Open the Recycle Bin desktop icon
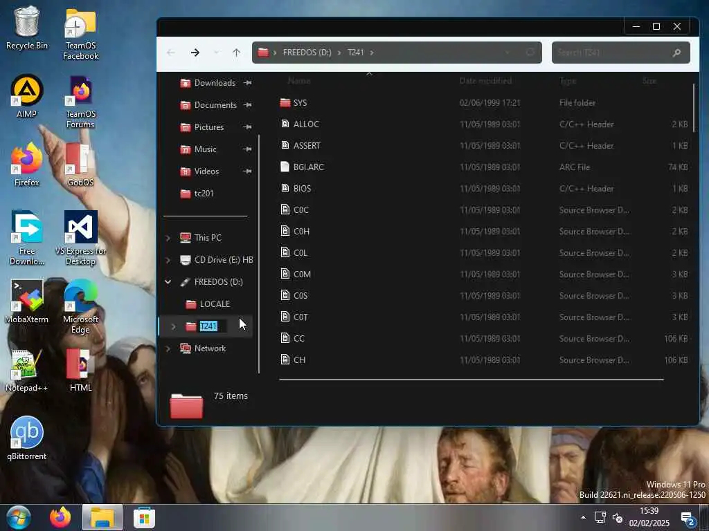 tap(27, 28)
